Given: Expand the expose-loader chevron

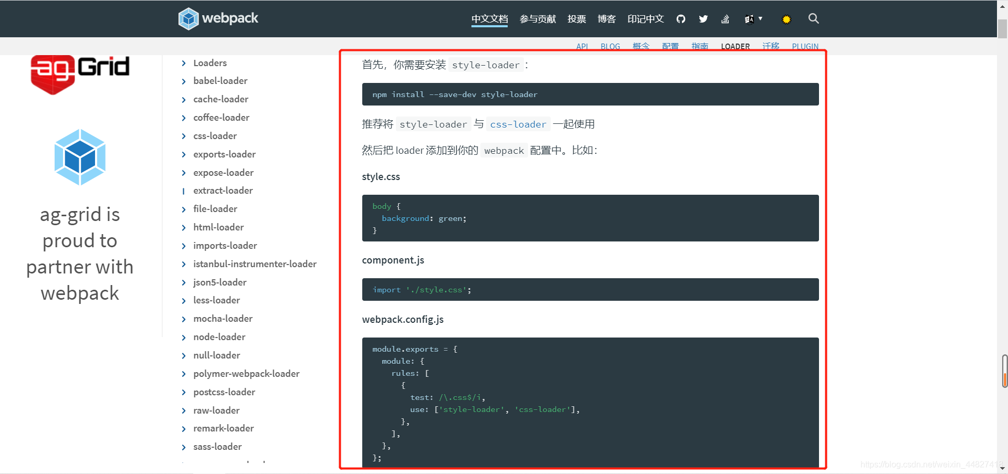Looking at the screenshot, I should coord(183,173).
